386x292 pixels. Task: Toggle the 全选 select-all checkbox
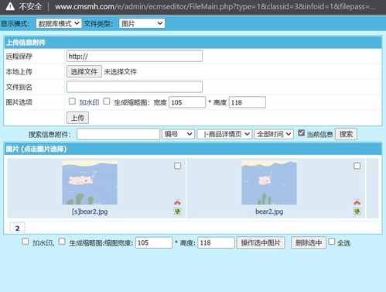tap(332, 242)
